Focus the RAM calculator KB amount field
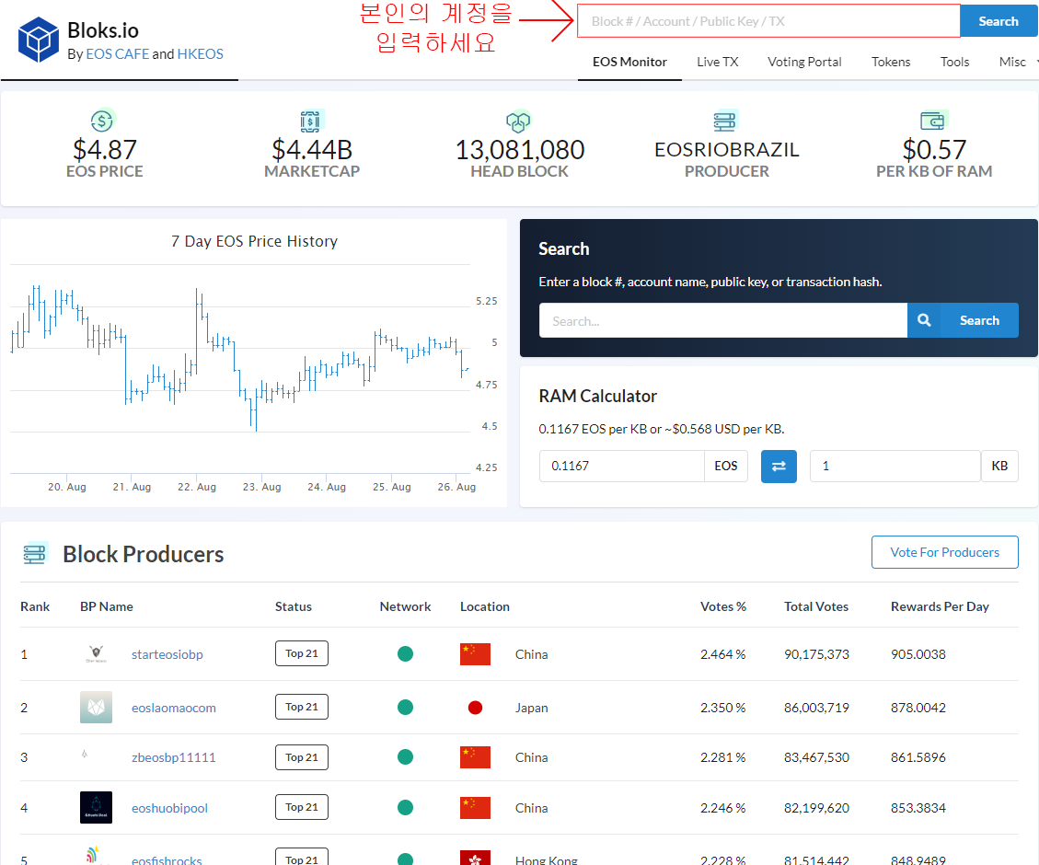The width and height of the screenshot is (1039, 865). click(895, 467)
